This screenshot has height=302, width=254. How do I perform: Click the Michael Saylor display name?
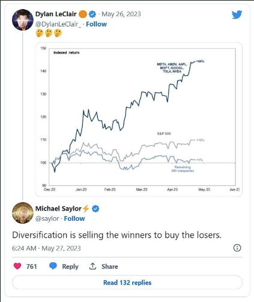coord(58,209)
